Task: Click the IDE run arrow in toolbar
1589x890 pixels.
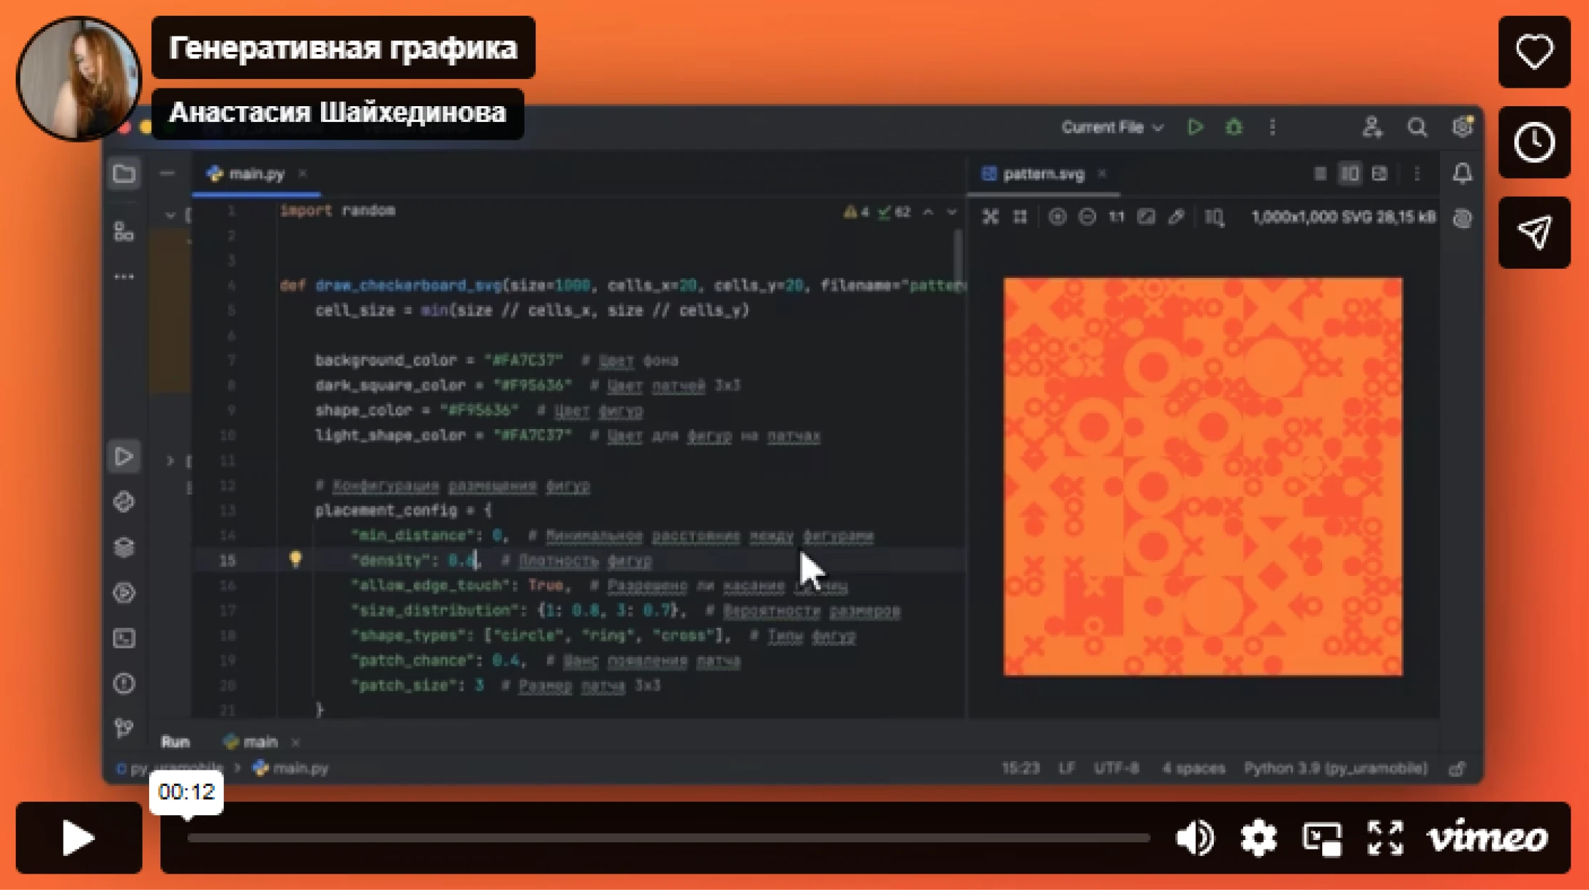Action: point(1195,128)
